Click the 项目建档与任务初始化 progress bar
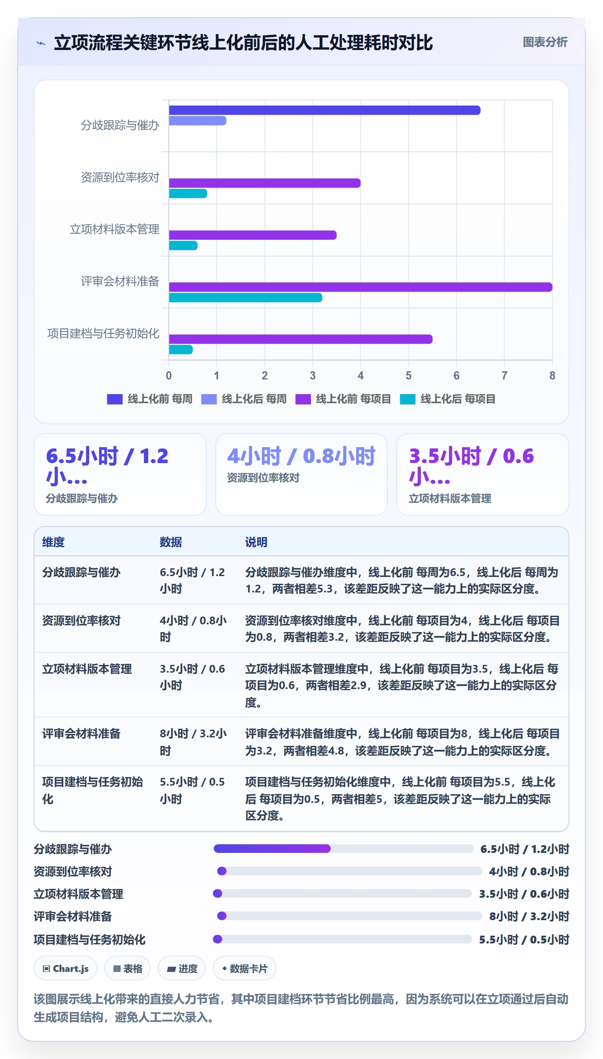 coord(342,939)
